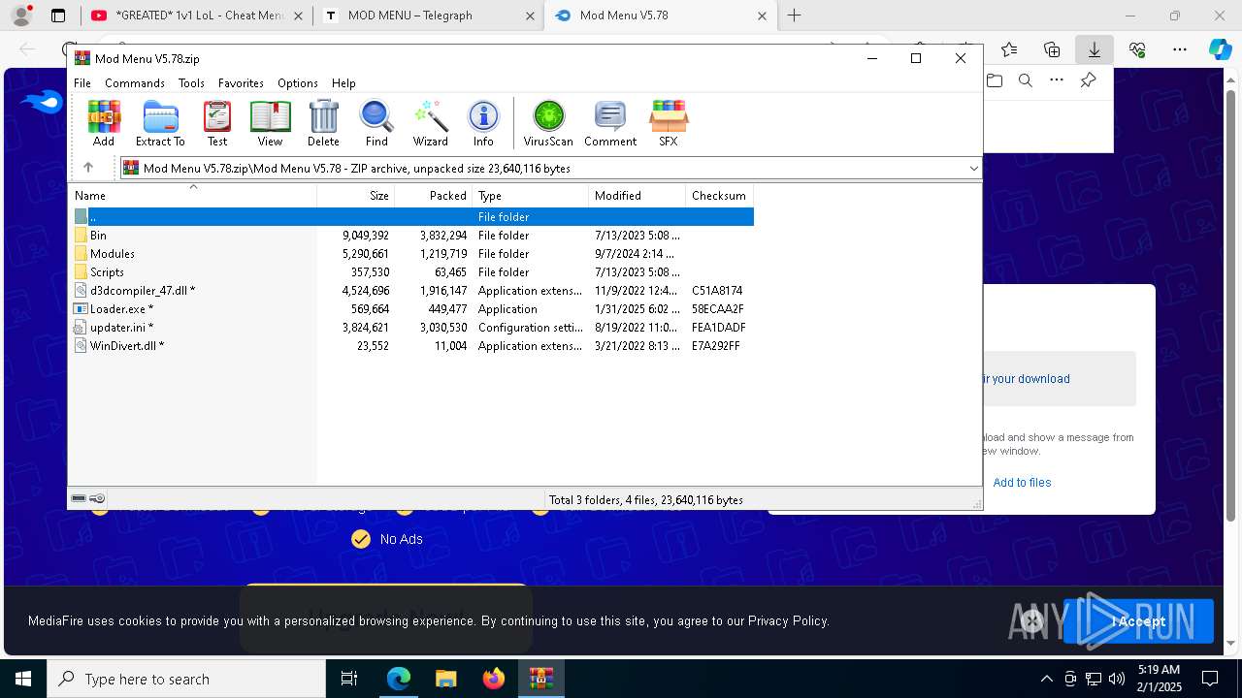Open Task View on the taskbar
This screenshot has height=698, width=1242.
click(x=349, y=679)
